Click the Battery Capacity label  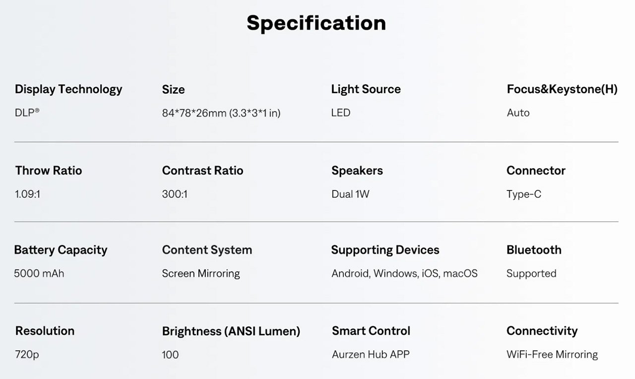(x=61, y=250)
